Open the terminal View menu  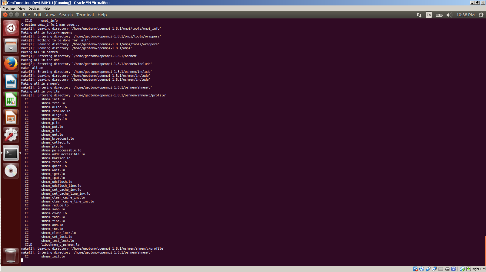click(x=51, y=15)
